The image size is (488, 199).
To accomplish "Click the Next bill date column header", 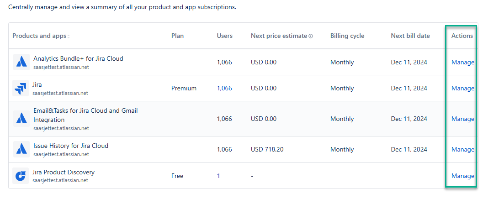I will tap(410, 36).
